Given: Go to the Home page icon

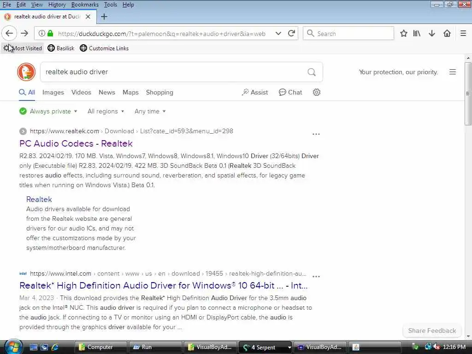Looking at the screenshot, I should click(447, 33).
